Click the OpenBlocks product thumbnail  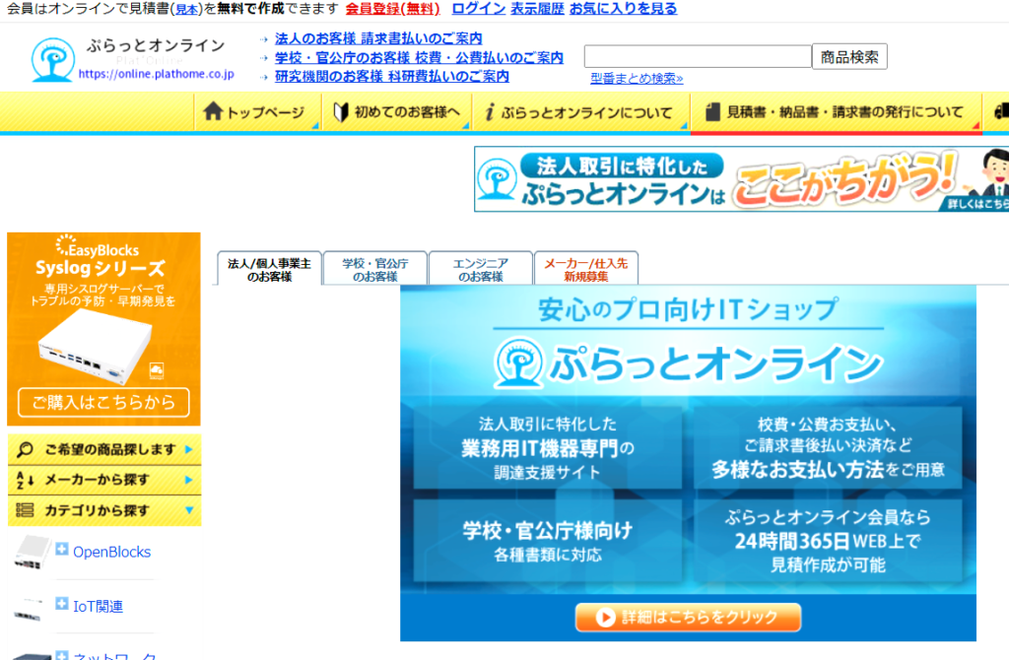click(32, 552)
